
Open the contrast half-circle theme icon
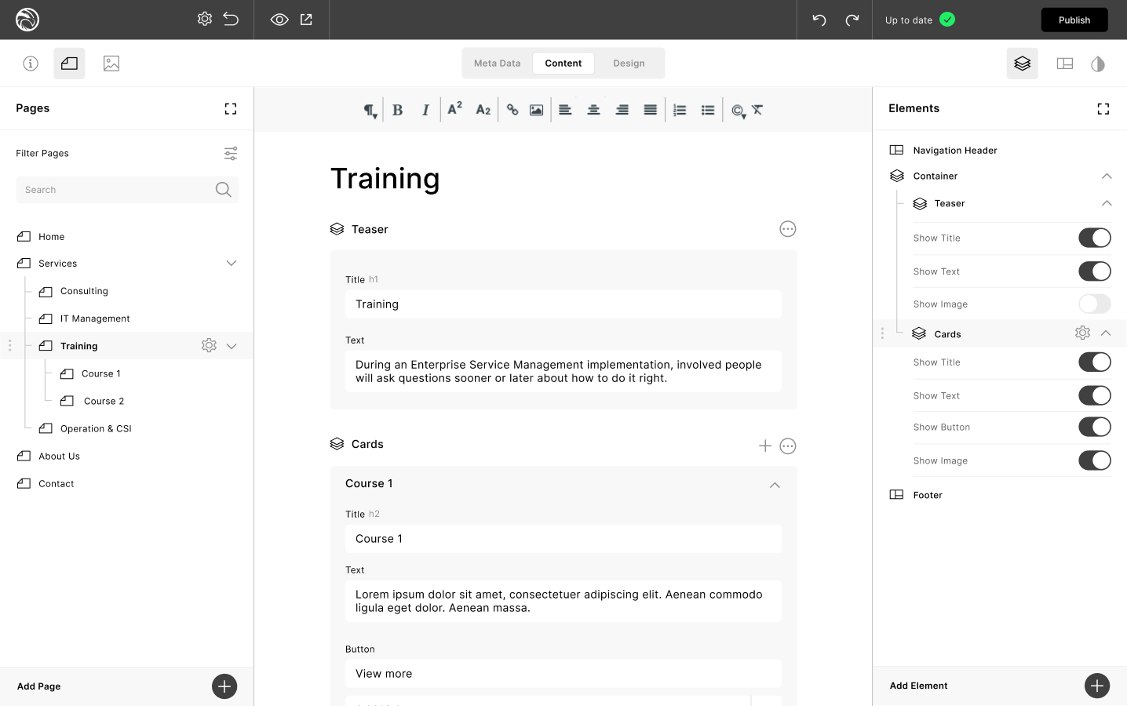click(x=1098, y=64)
